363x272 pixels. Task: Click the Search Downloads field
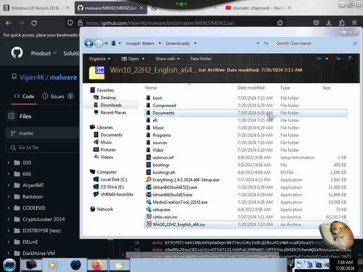[x=313, y=43]
